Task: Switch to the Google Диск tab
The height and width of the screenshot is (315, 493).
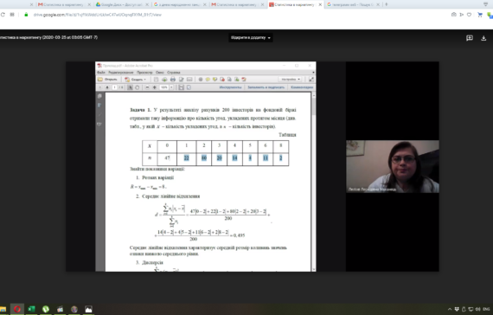Action: (x=122, y=4)
